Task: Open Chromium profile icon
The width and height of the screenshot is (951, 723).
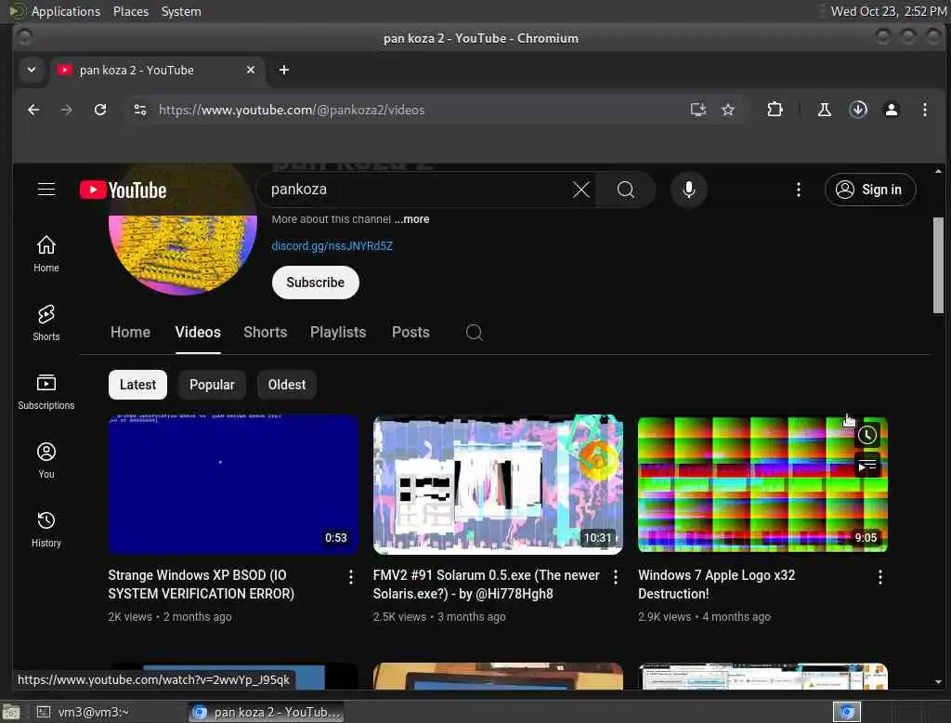Action: click(891, 110)
